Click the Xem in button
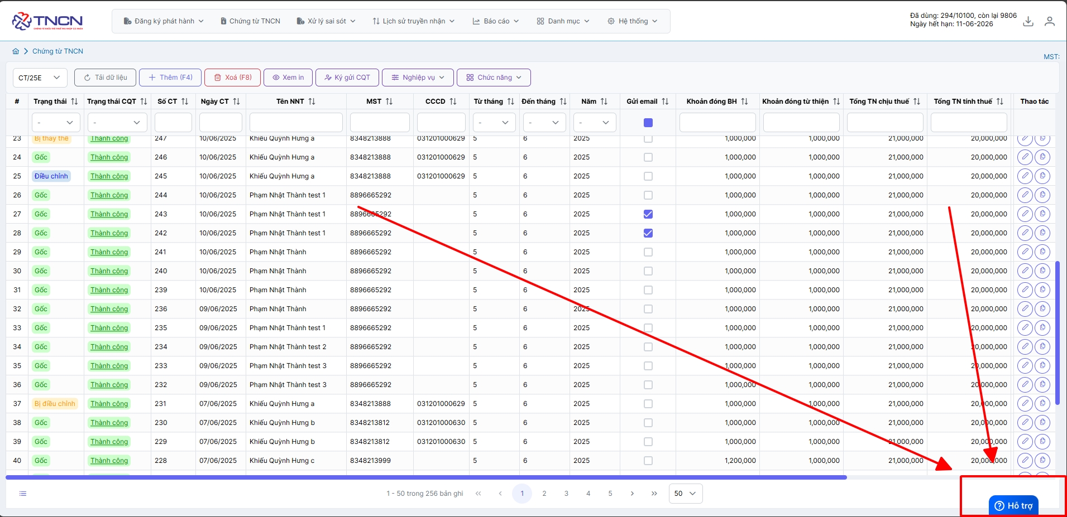 288,78
